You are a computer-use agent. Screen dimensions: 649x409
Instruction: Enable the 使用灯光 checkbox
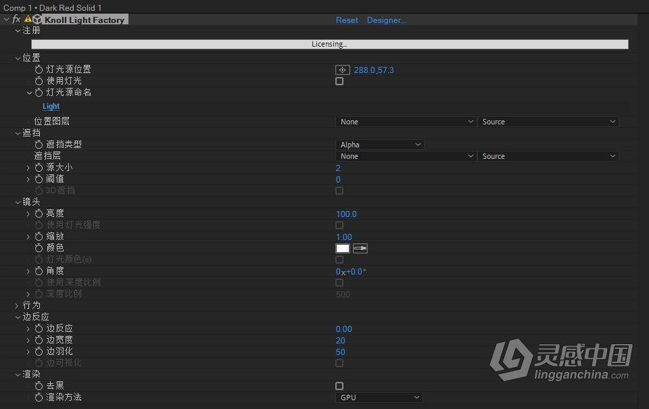click(339, 81)
